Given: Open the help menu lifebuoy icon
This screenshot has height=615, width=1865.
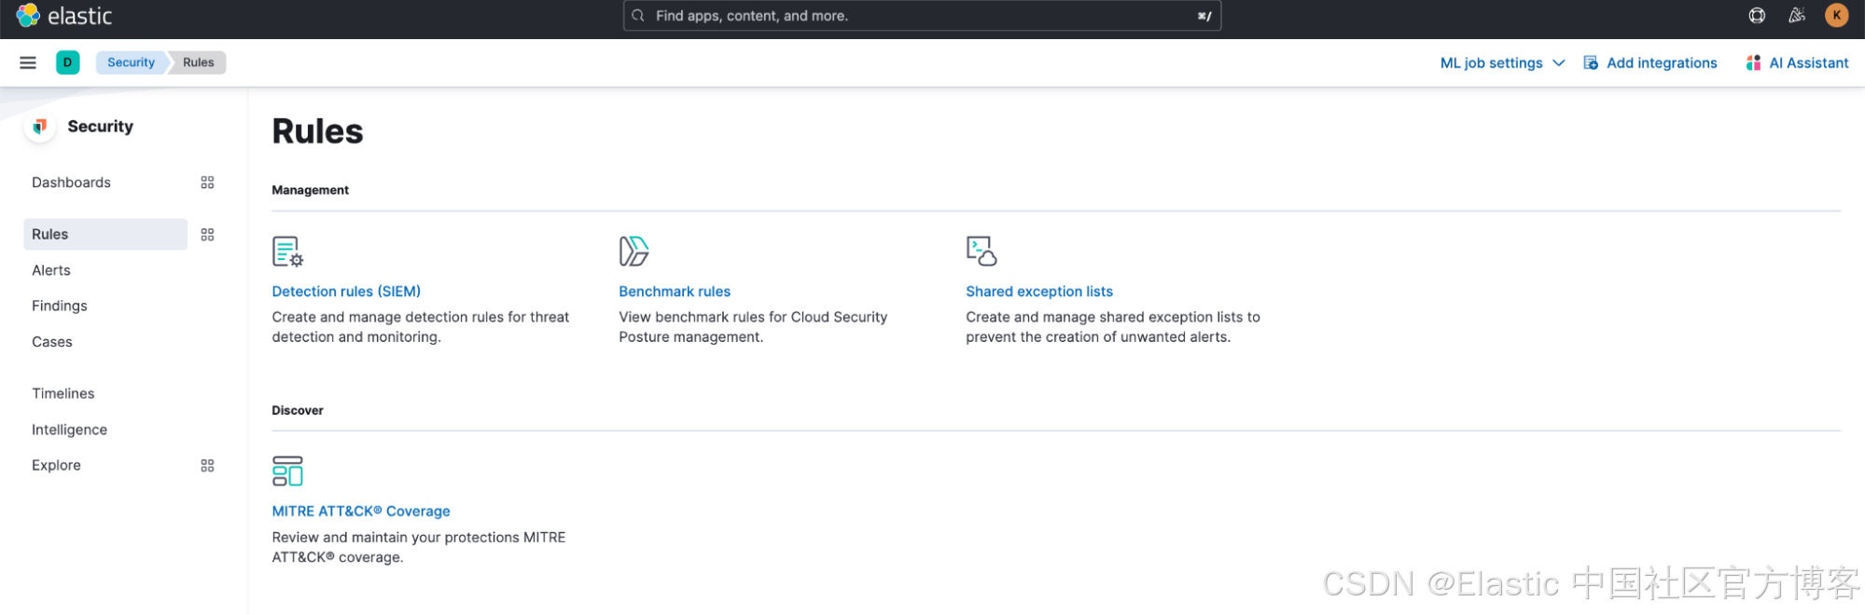Looking at the screenshot, I should (x=1757, y=15).
